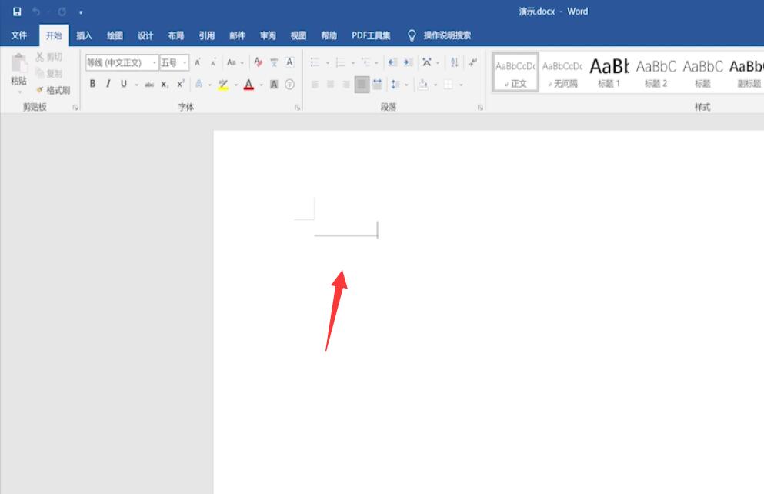Expand the font color dropdown arrow
The image size is (764, 494).
(261, 85)
